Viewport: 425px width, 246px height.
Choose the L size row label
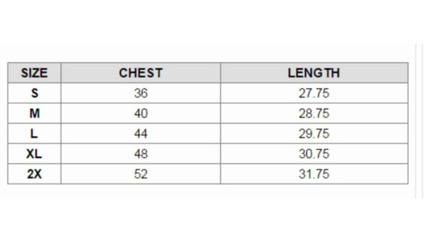(34, 134)
